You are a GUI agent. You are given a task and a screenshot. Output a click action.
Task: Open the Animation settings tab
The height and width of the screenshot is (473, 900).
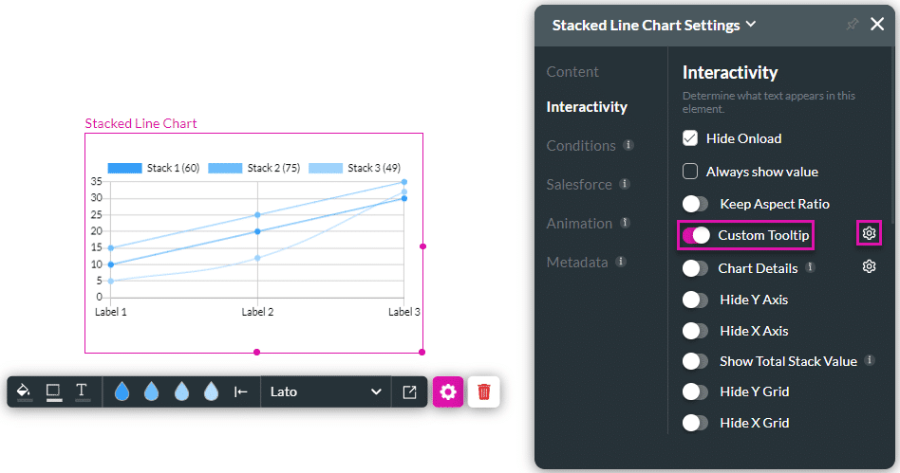(579, 224)
